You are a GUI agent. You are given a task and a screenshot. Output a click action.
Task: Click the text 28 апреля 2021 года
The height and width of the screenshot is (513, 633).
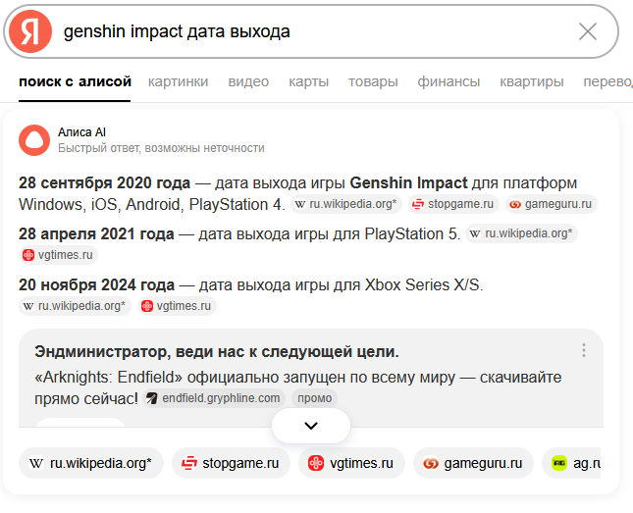click(x=96, y=234)
